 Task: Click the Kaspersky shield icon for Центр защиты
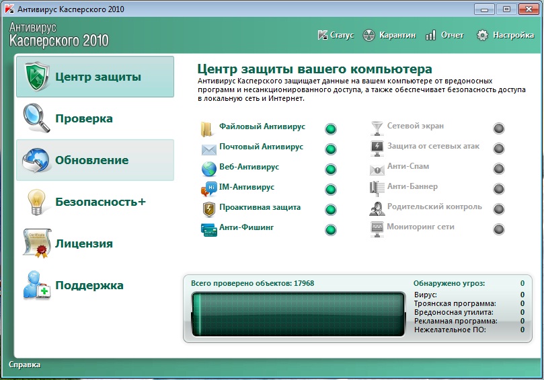click(37, 77)
